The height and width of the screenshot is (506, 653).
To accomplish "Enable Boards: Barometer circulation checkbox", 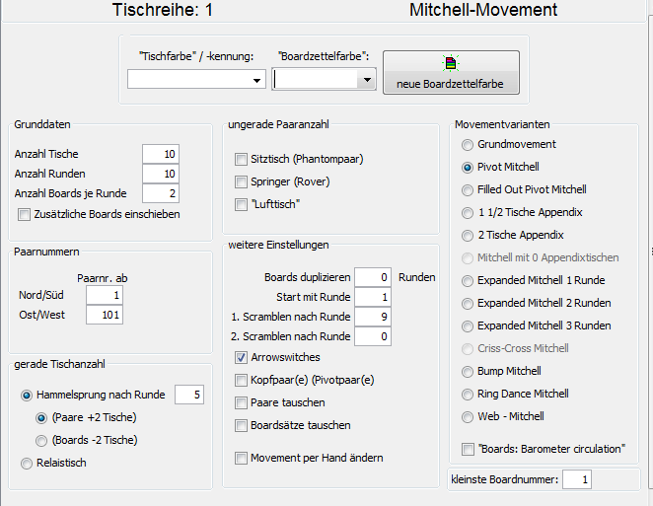I will [468, 450].
